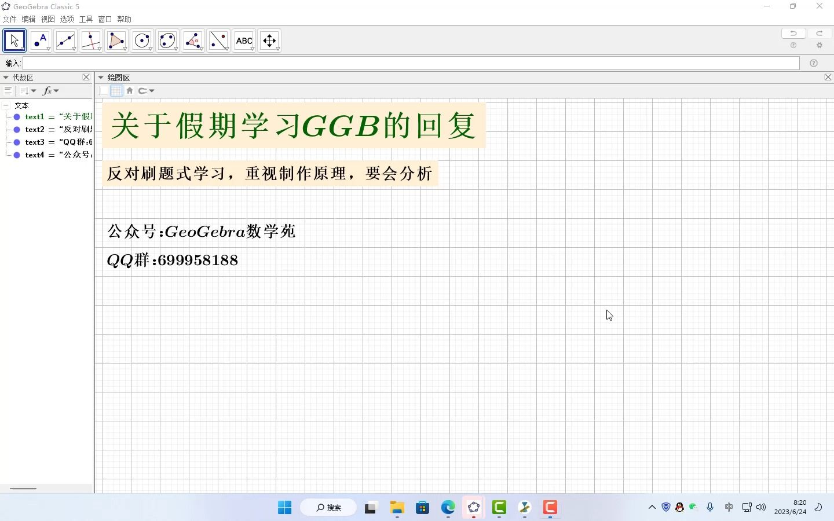Viewport: 834px width, 521px height.
Task: Select the ABC Text tool
Action: tap(244, 41)
